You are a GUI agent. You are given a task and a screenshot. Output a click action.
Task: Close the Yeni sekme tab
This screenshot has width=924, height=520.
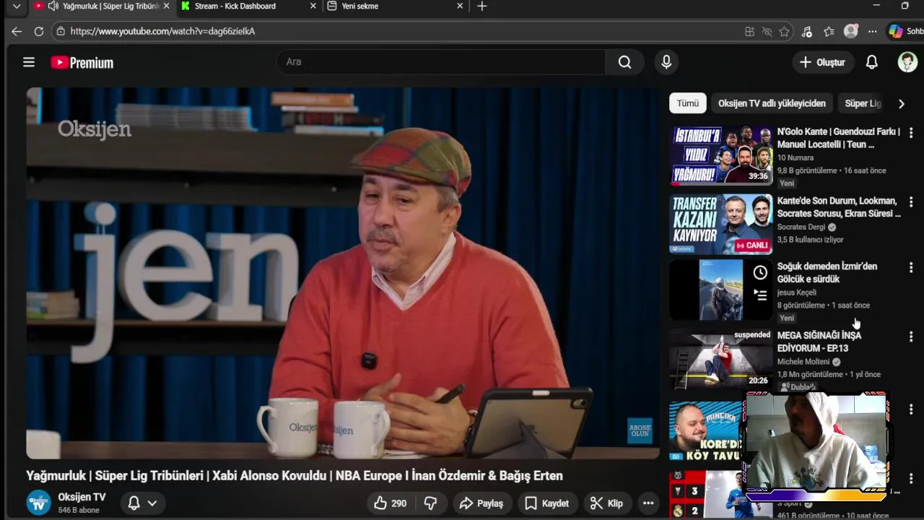(460, 6)
